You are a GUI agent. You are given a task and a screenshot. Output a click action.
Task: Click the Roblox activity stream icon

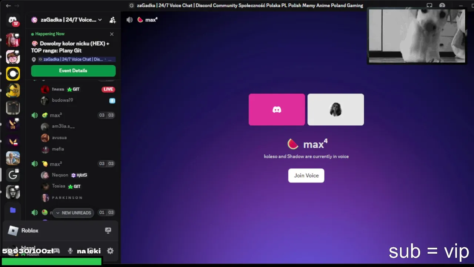coord(108,230)
